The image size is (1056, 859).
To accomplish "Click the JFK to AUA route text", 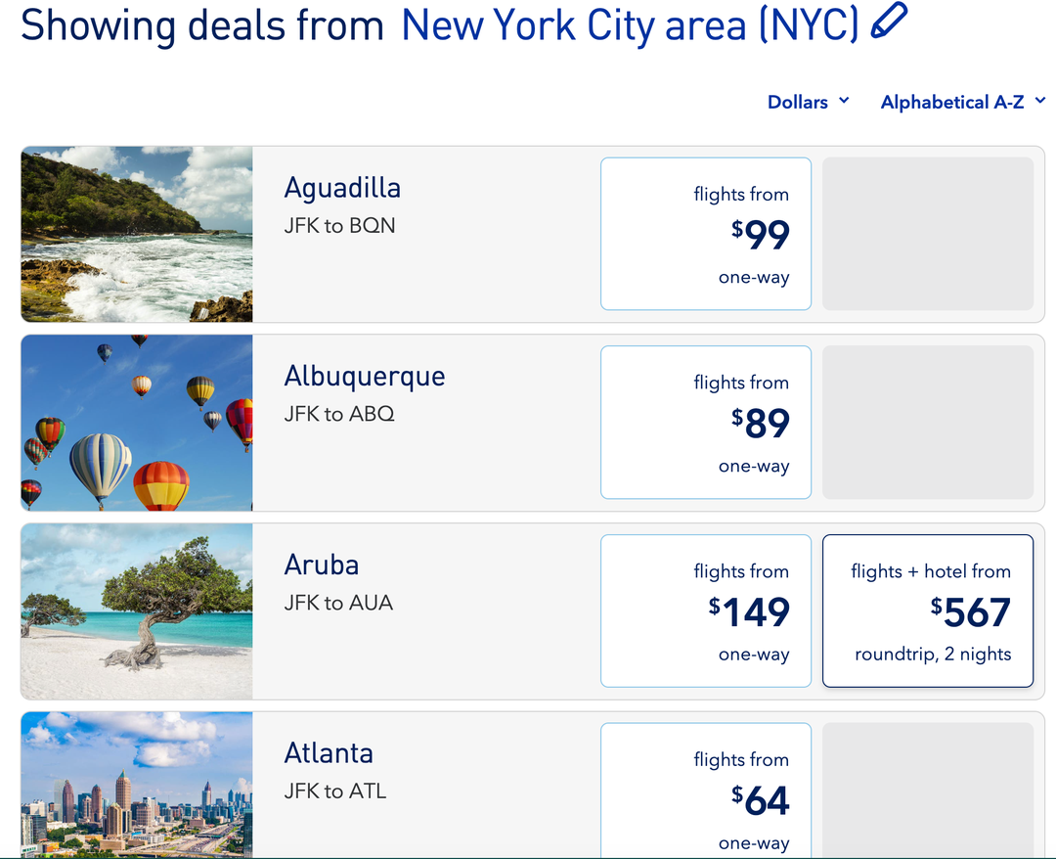I will [338, 603].
